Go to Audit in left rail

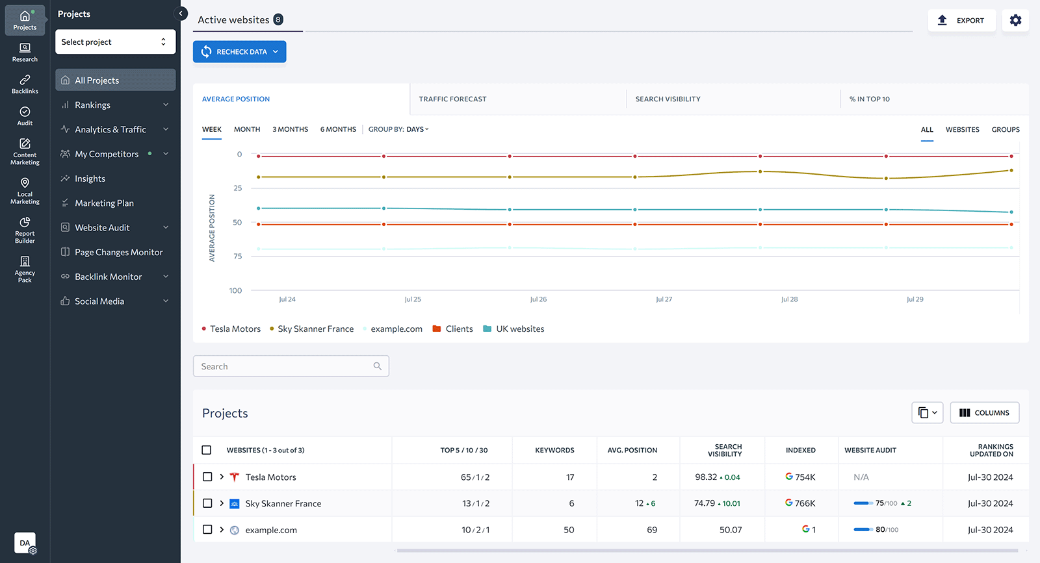pyautogui.click(x=25, y=116)
